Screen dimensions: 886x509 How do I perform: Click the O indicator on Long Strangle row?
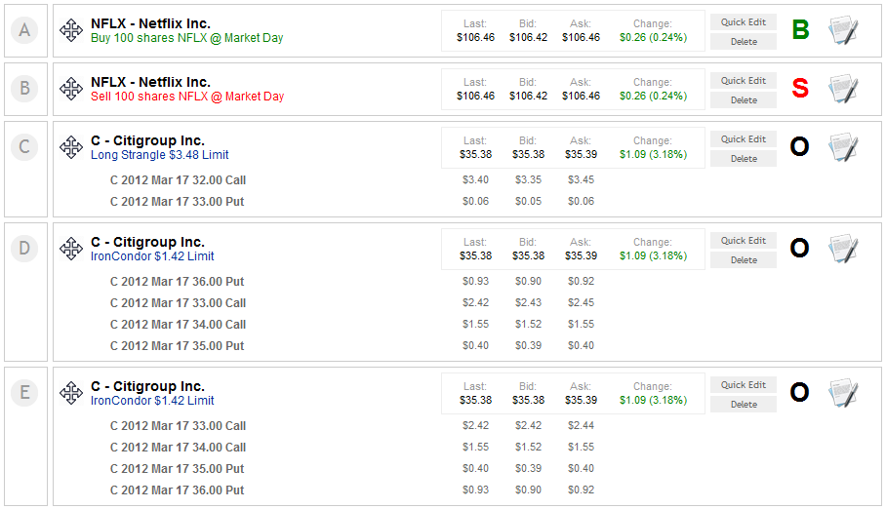(x=800, y=147)
